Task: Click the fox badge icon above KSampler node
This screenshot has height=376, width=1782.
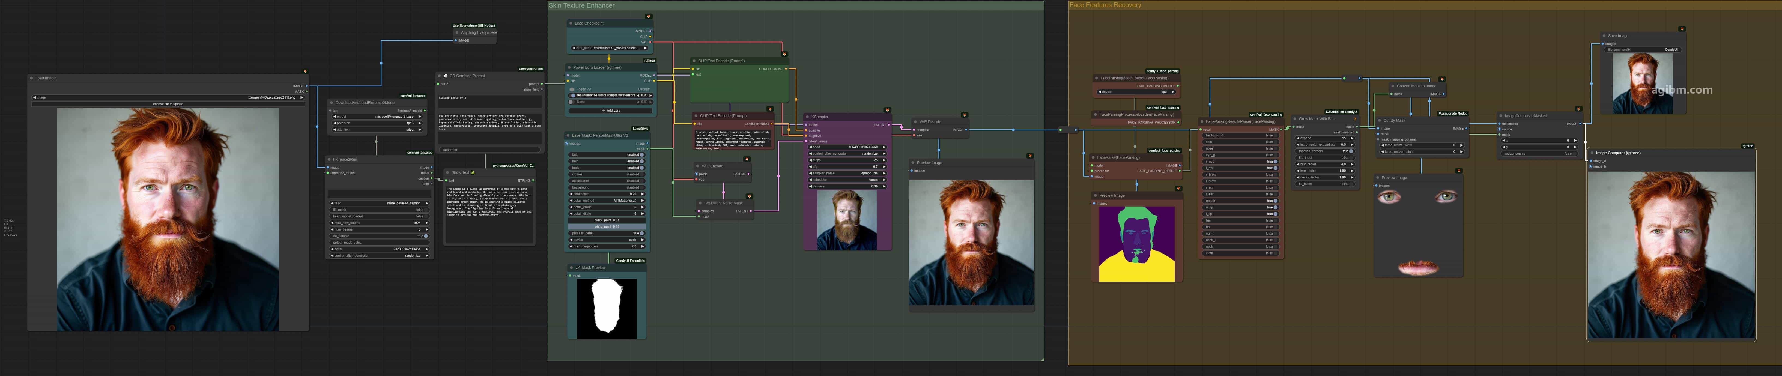Action: coord(888,110)
